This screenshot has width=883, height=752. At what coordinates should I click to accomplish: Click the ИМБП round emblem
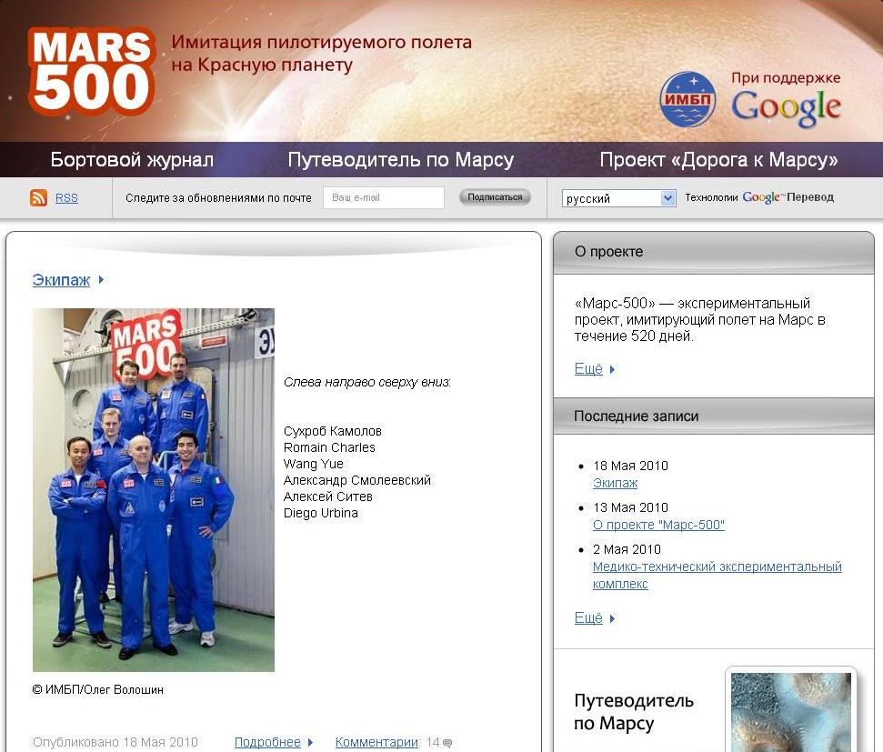tap(687, 99)
